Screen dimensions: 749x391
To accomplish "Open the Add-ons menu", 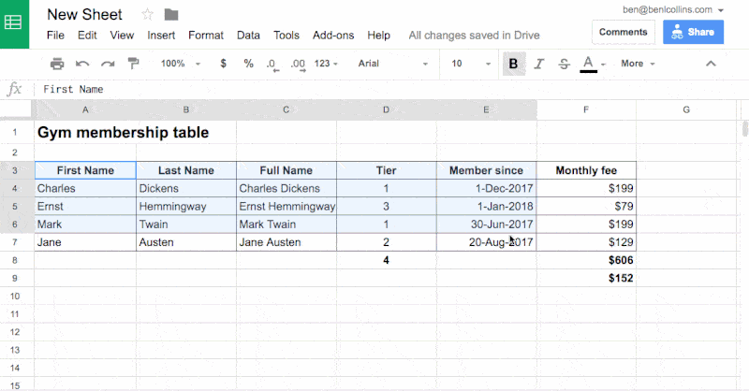I will [x=333, y=36].
